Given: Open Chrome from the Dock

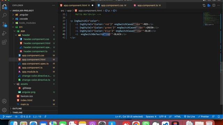Looking at the screenshot, I should click(x=136, y=123).
